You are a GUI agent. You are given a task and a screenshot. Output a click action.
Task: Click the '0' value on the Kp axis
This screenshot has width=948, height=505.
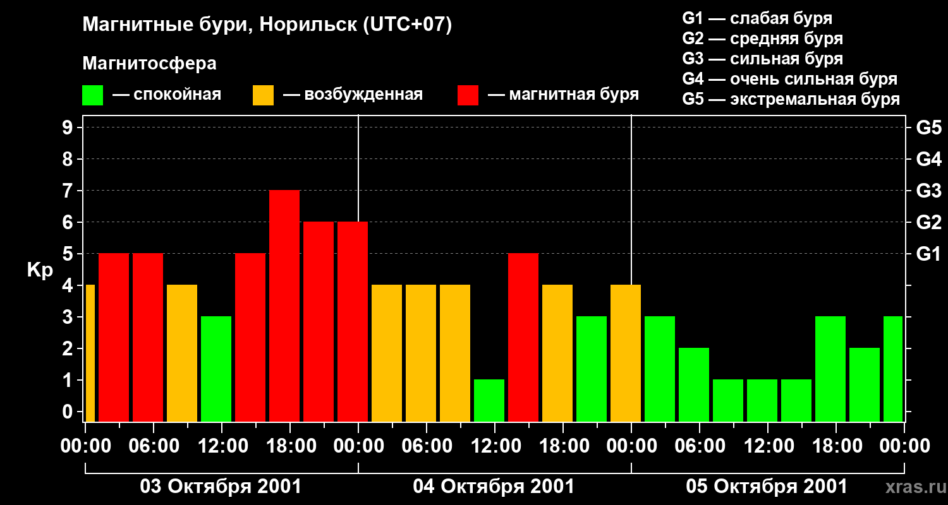coord(69,412)
